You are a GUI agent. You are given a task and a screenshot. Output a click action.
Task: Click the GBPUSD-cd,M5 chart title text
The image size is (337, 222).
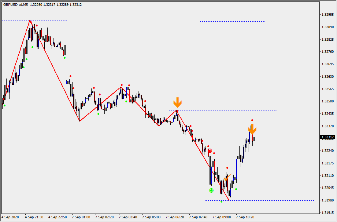(x=15, y=5)
